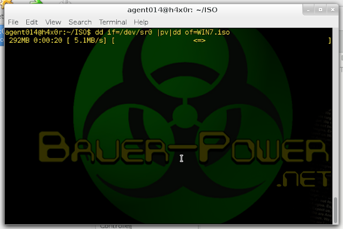Click the terminal's vertical scrollbar thumb
The image size is (343, 229).
[335, 210]
